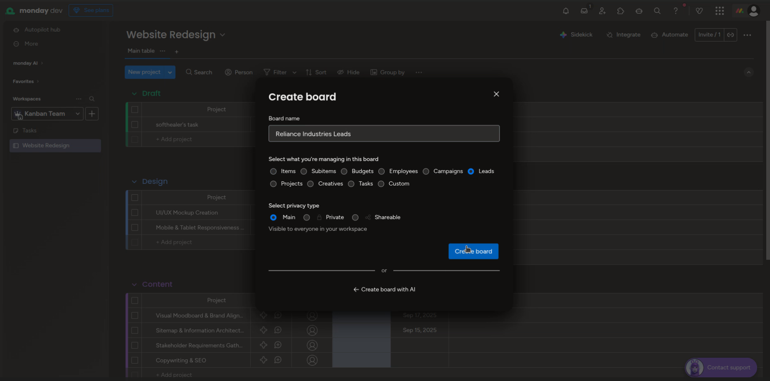The height and width of the screenshot is (381, 770).
Task: Open the Filter dropdown arrow
Action: pyautogui.click(x=295, y=72)
